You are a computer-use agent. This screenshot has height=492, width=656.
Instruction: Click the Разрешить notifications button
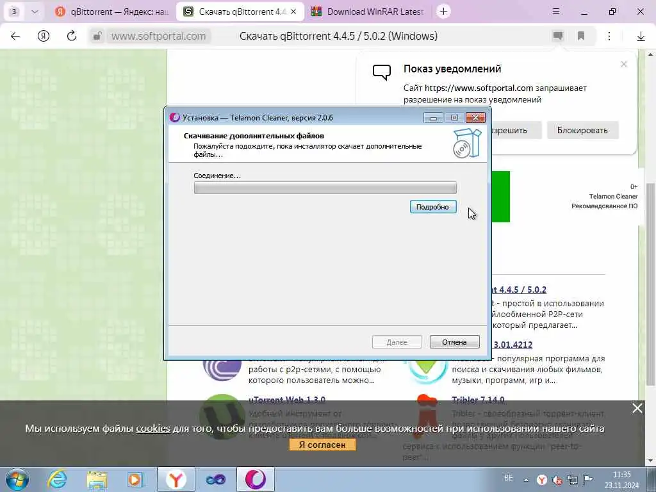click(x=516, y=130)
